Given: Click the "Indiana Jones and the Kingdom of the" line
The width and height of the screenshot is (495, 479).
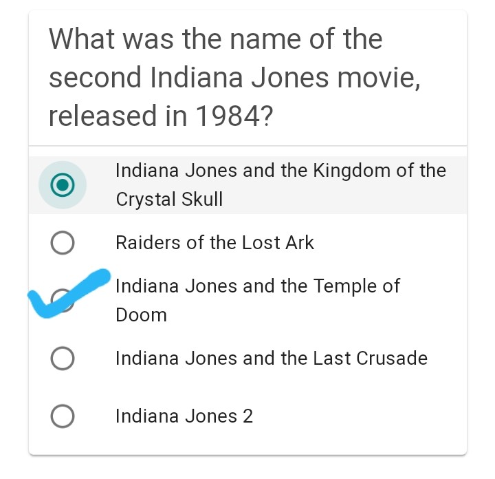Looking at the screenshot, I should [x=280, y=171].
